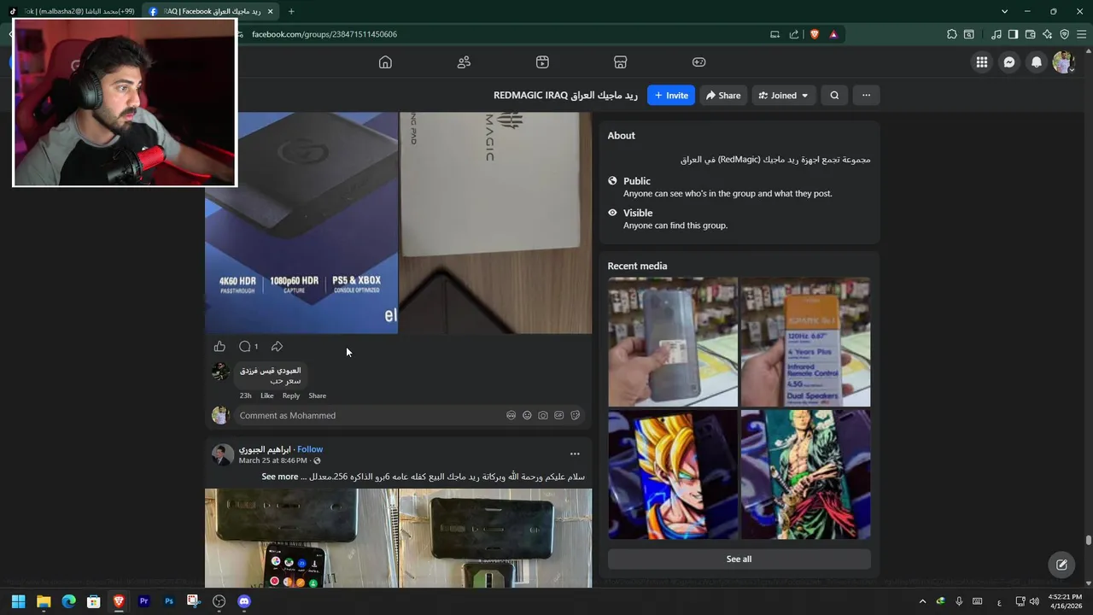Add a GIF in the comment box
This screenshot has height=615, width=1093.
559,415
